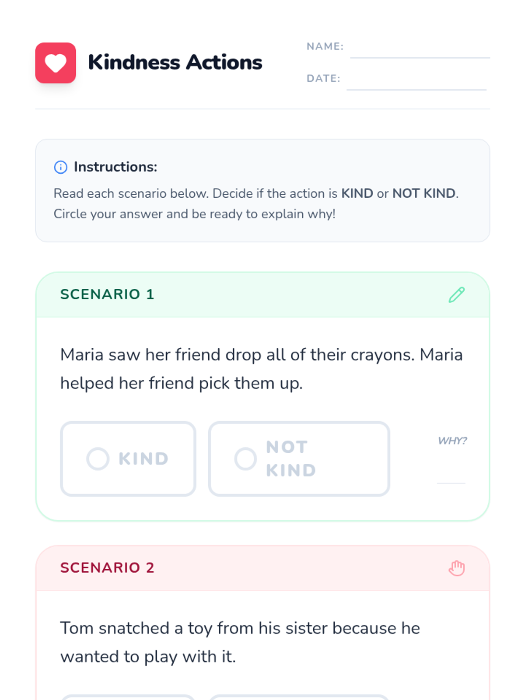Click the Instructions heading
This screenshot has height=700, width=525.
point(115,167)
